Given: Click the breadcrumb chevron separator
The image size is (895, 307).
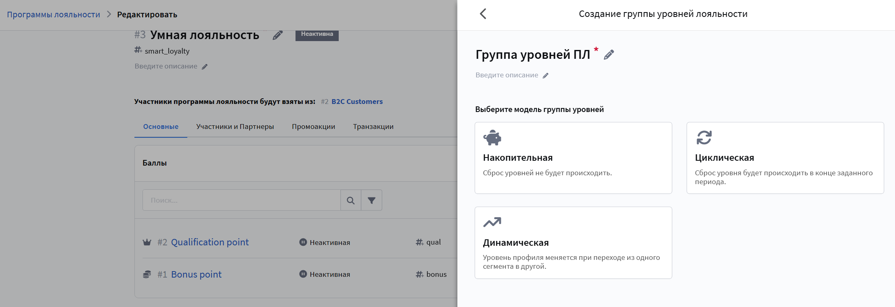Looking at the screenshot, I should (x=109, y=14).
